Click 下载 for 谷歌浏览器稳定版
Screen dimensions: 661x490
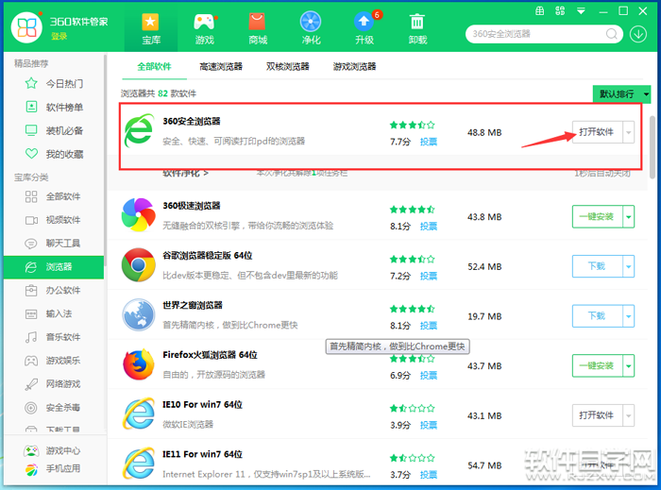(x=597, y=266)
